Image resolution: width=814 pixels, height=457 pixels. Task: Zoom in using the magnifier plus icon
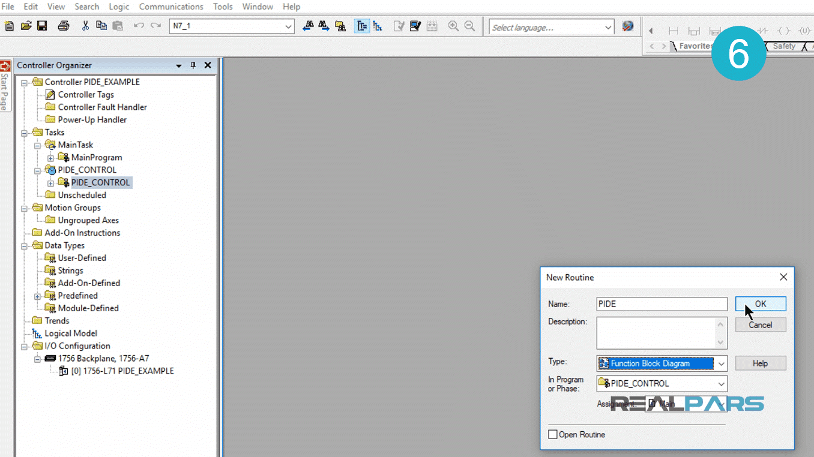[x=453, y=26]
